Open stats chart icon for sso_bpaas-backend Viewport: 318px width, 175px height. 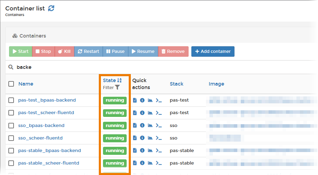150,126
